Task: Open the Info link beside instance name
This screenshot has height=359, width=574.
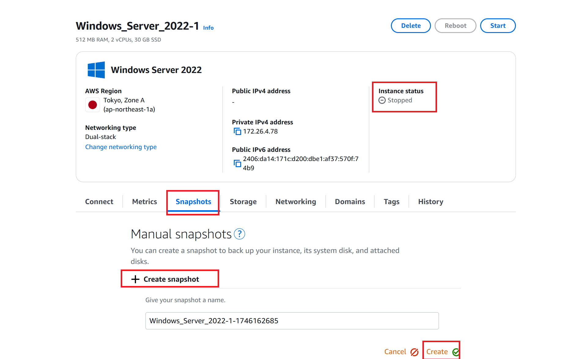Action: coord(208,28)
